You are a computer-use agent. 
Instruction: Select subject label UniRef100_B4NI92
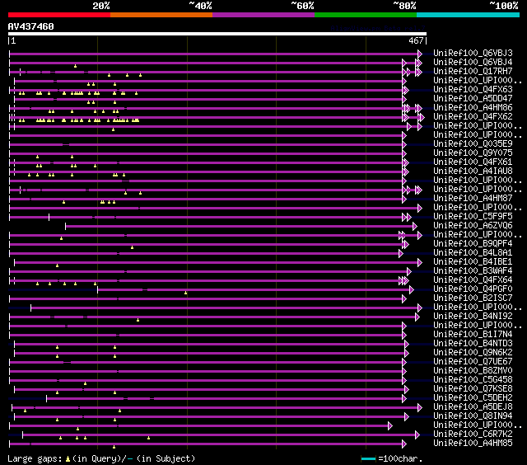pyautogui.click(x=473, y=317)
